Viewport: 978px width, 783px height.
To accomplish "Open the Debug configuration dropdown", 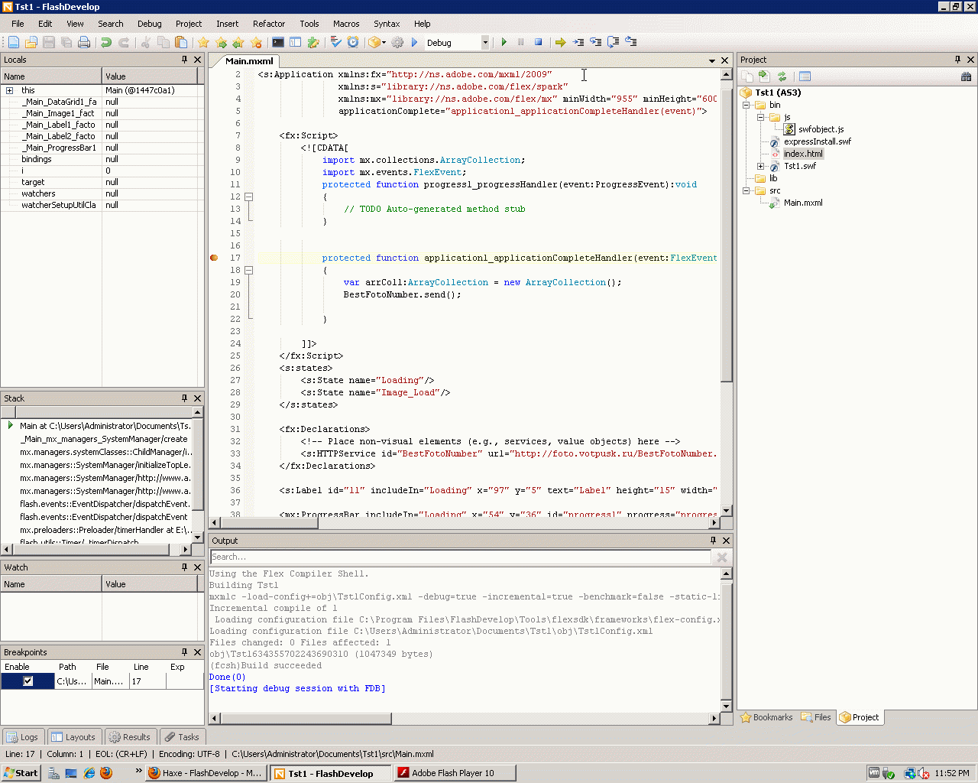I will (x=484, y=43).
